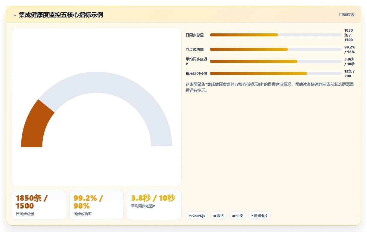The image size is (367, 232).
Task: Click the 同步成功率 caption under 99.2% card
Action: point(82,214)
